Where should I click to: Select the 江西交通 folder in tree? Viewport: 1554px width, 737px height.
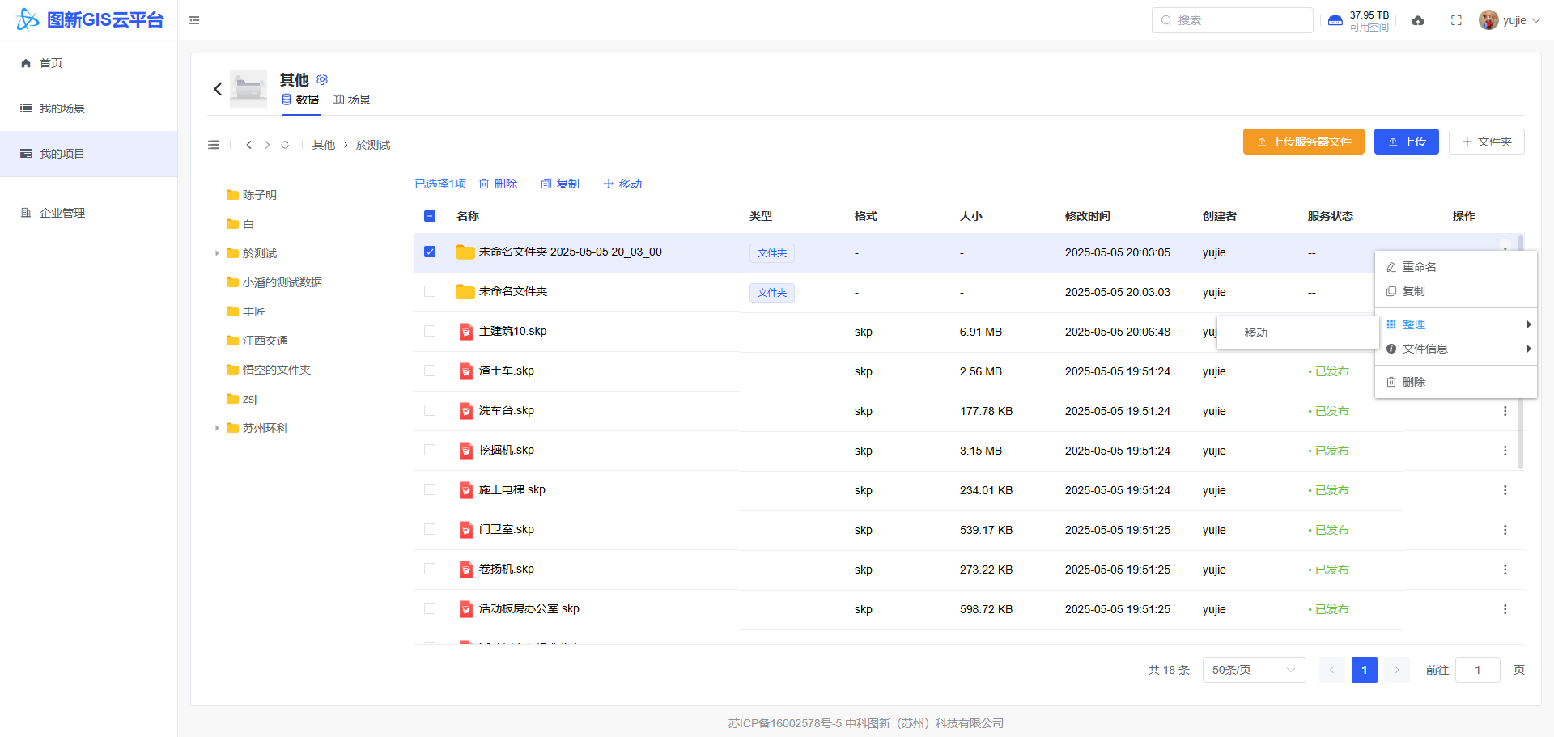[265, 341]
